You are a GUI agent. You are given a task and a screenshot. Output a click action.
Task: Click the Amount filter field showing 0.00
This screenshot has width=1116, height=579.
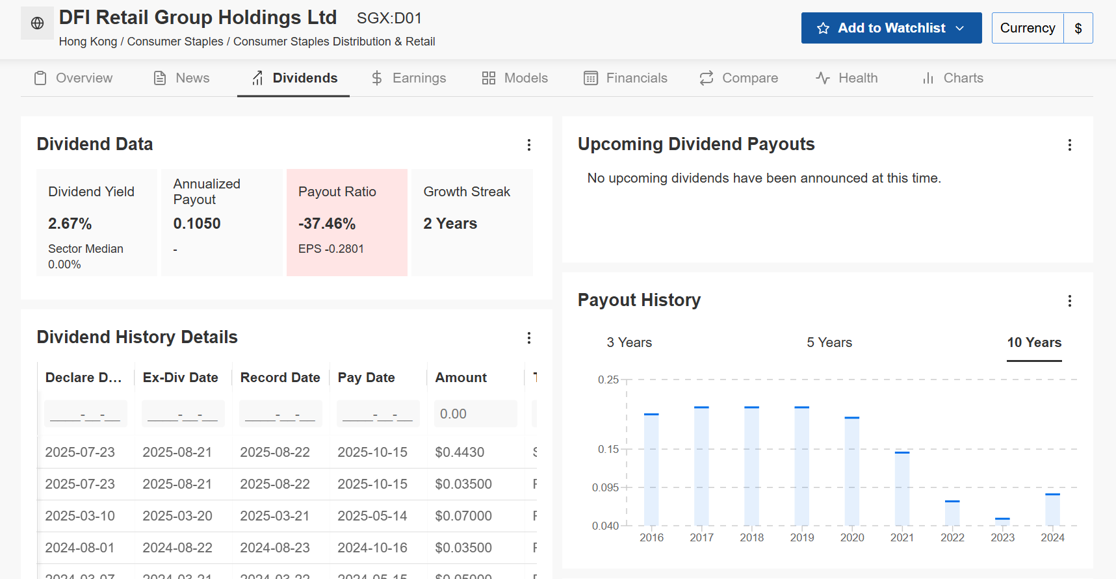476,413
